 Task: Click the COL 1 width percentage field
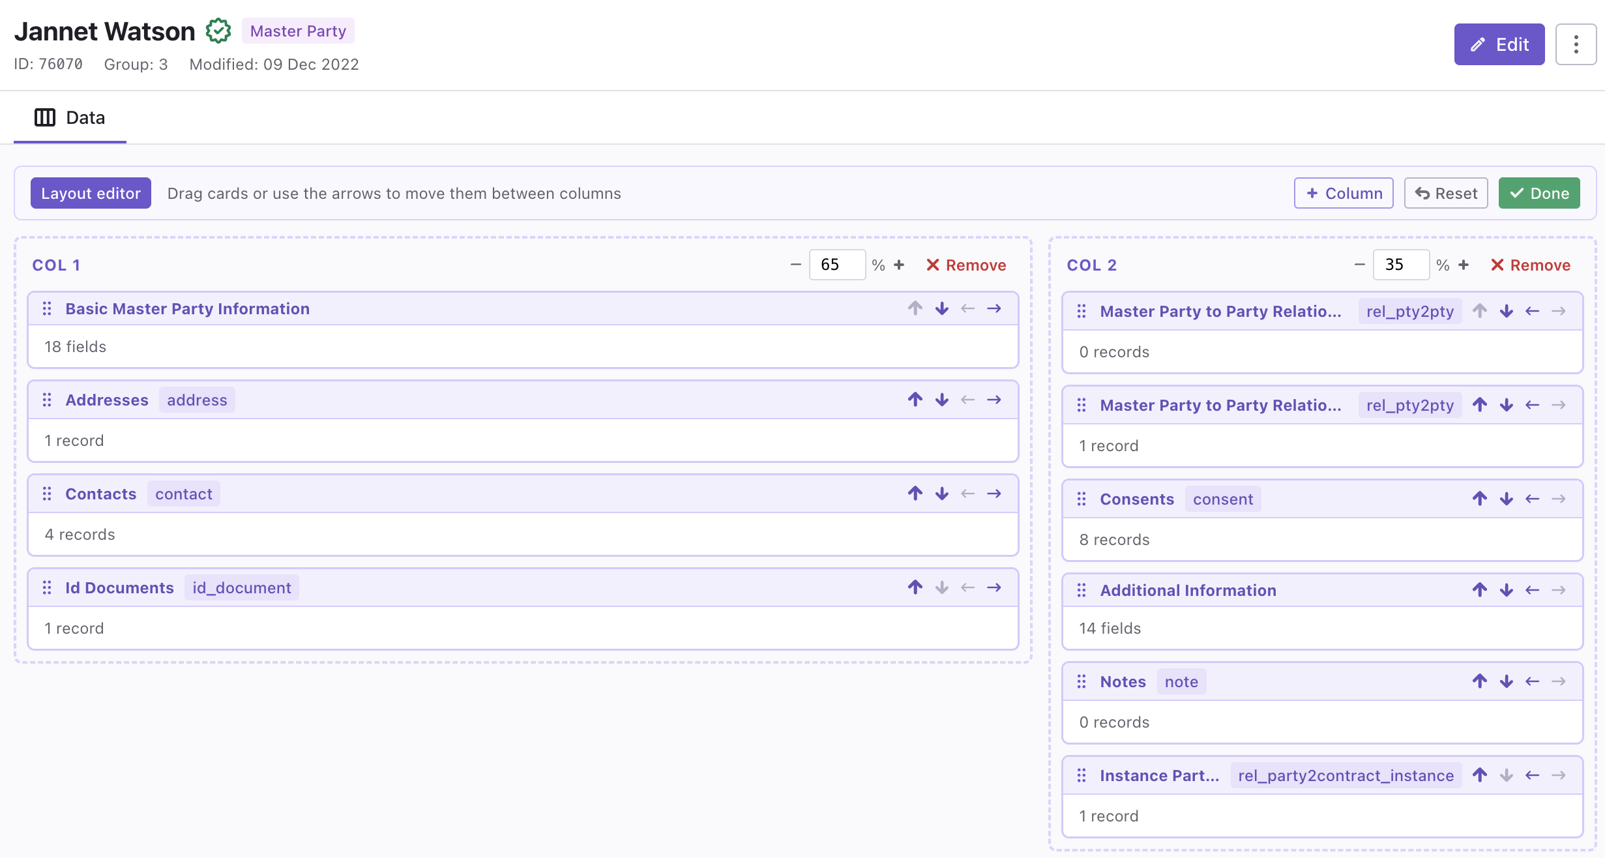click(x=837, y=265)
